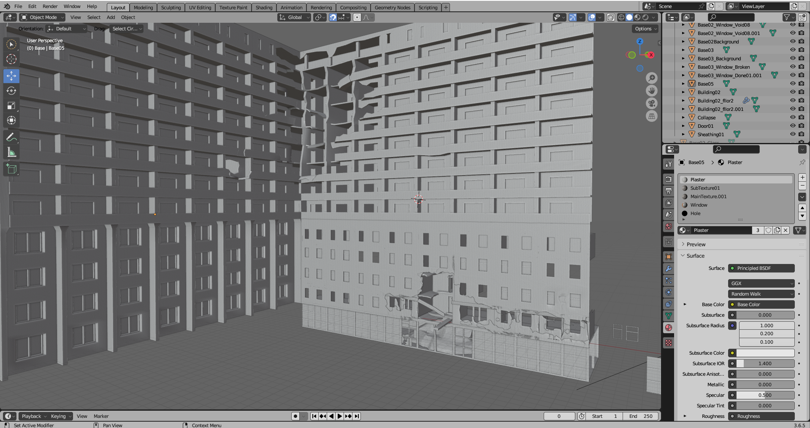
Task: Switch to the Shading workspace tab
Action: click(264, 8)
